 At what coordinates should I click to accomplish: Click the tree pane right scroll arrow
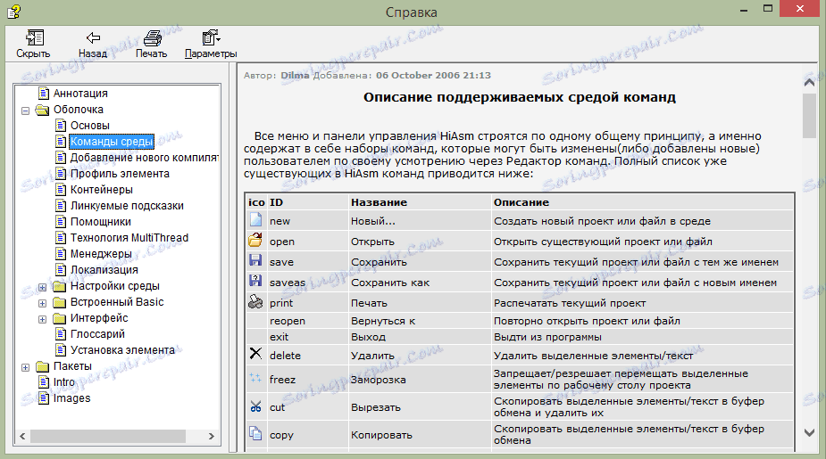(212, 436)
